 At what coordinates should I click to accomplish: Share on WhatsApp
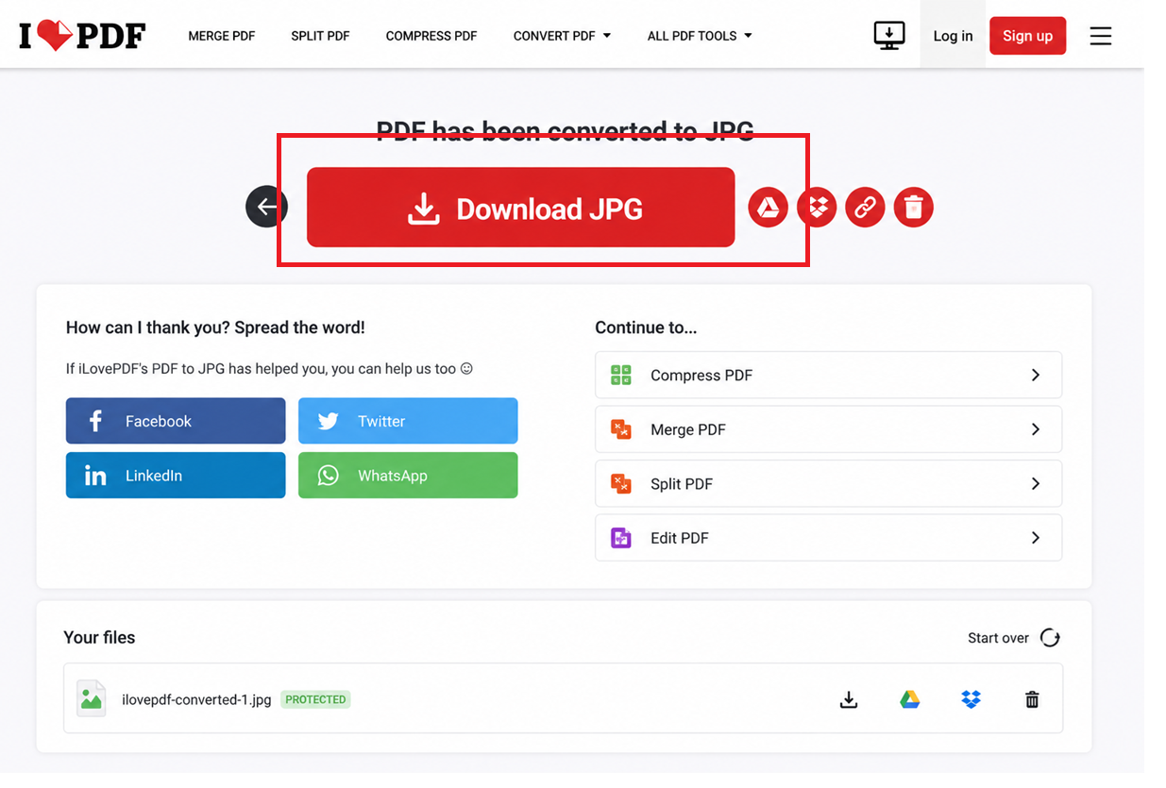click(x=408, y=476)
